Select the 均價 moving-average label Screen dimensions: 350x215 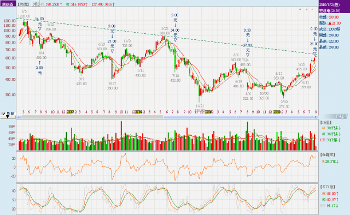24,4
